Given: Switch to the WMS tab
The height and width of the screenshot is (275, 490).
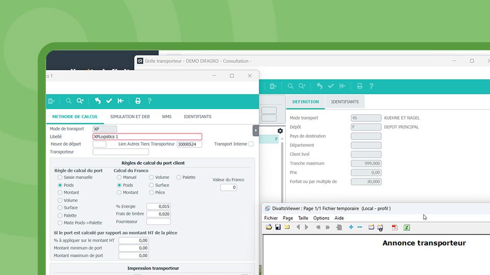Looking at the screenshot, I should 166,117.
